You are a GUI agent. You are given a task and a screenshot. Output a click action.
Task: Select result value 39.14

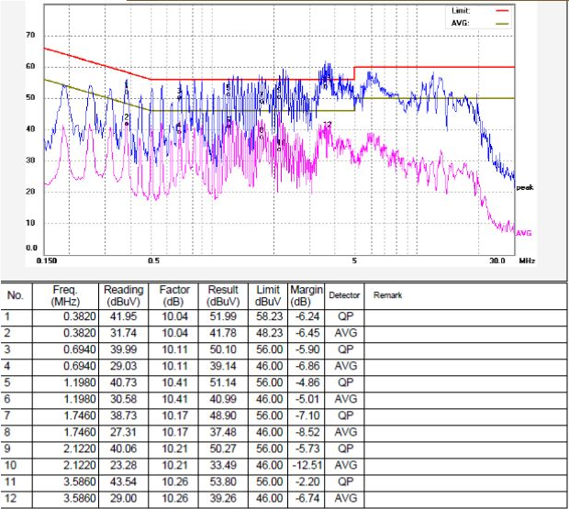(223, 366)
